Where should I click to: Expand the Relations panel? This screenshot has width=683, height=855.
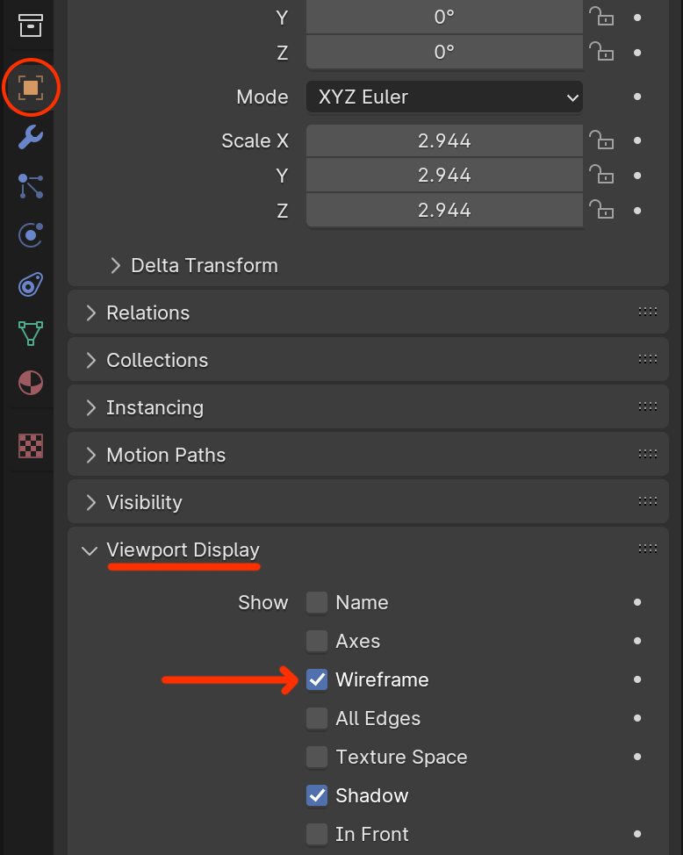tap(147, 313)
